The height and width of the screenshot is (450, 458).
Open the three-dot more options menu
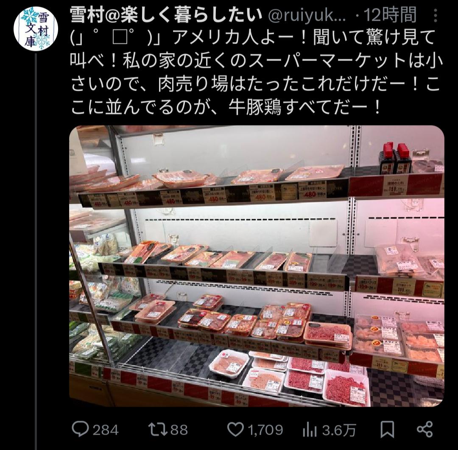(x=435, y=15)
